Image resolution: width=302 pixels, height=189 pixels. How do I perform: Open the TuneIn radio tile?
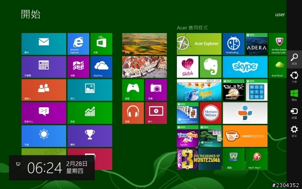point(245,113)
